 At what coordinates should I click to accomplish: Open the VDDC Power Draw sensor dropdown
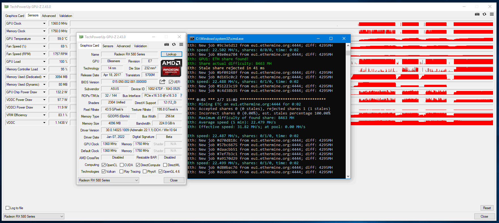(x=44, y=100)
